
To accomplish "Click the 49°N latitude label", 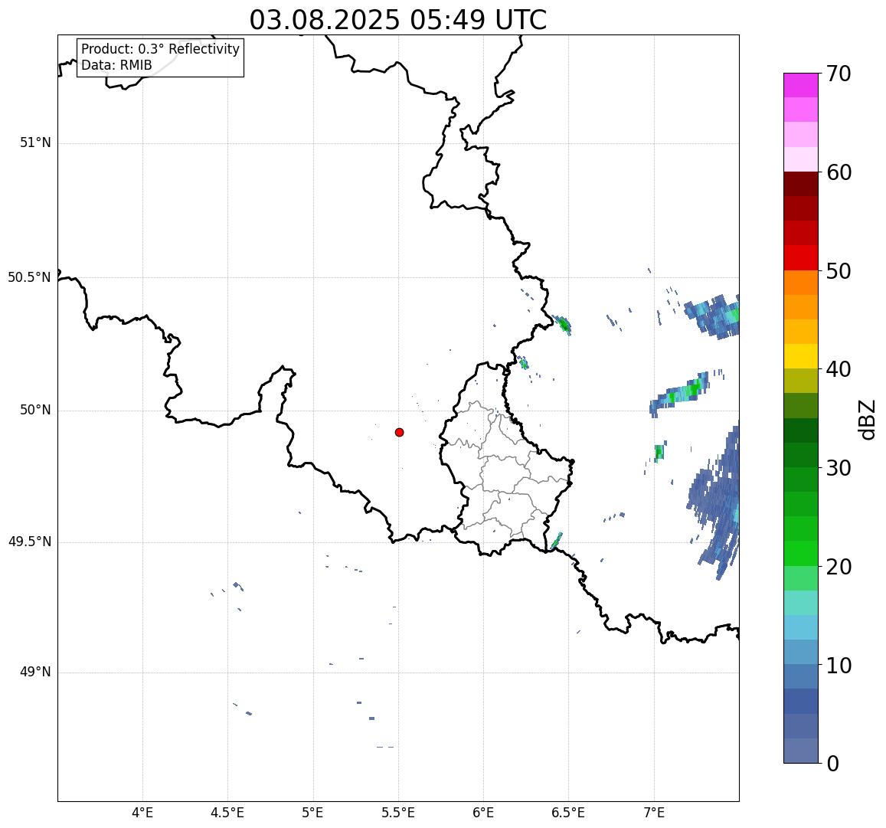I will [x=35, y=673].
